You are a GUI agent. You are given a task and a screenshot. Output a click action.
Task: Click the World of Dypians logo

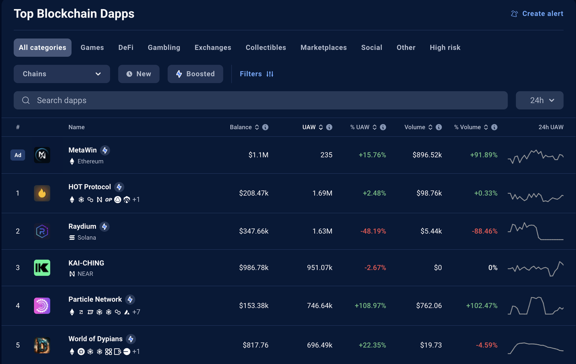click(x=42, y=345)
